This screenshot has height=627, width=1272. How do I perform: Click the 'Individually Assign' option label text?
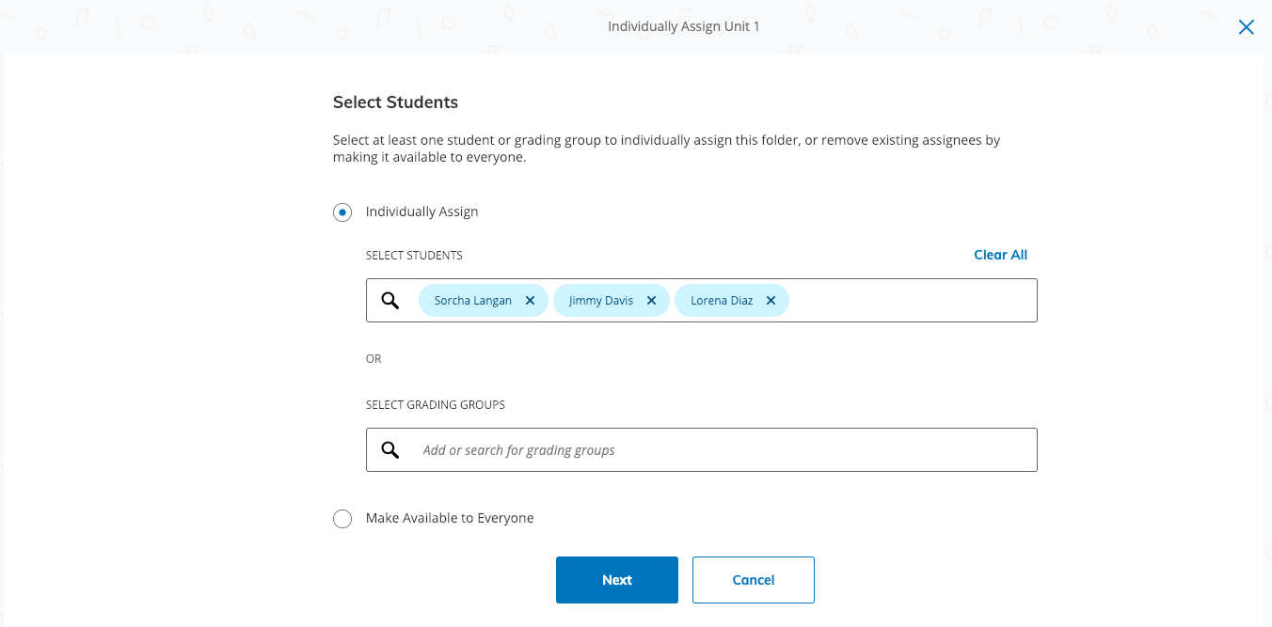[421, 212]
